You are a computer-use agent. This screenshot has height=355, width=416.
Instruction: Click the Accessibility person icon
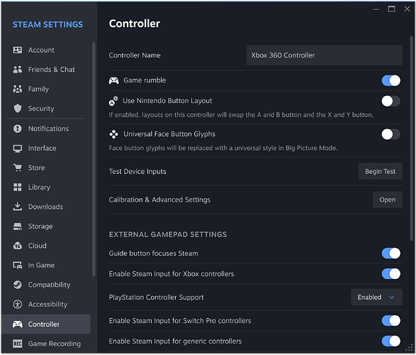click(18, 305)
